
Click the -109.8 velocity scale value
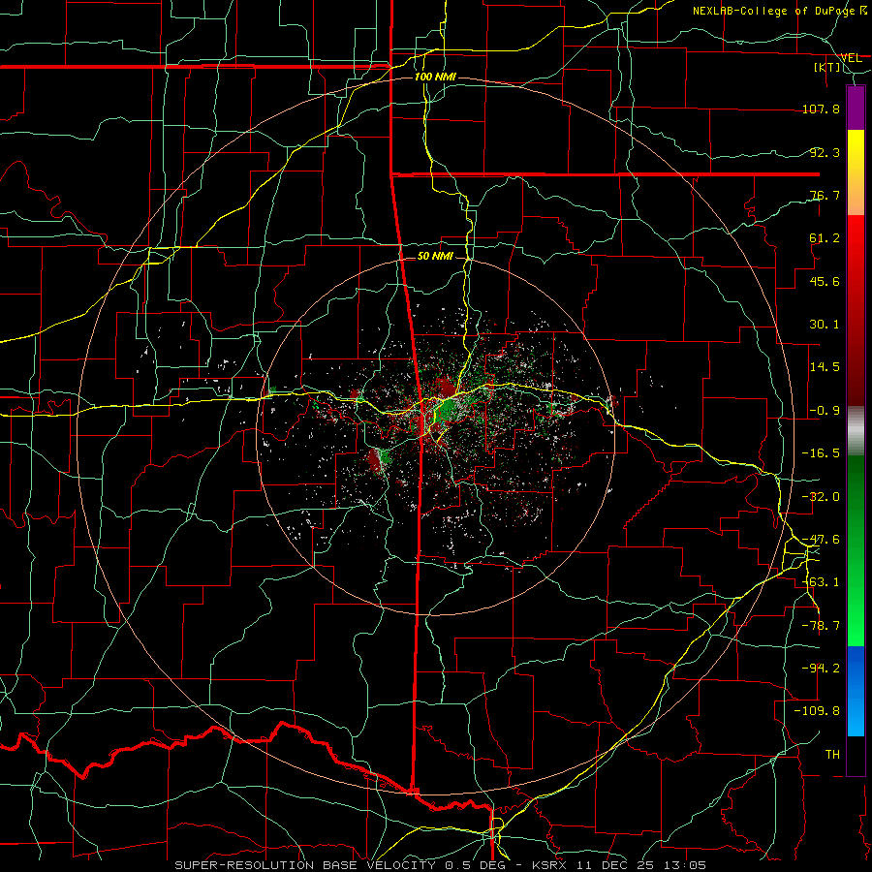pos(817,711)
